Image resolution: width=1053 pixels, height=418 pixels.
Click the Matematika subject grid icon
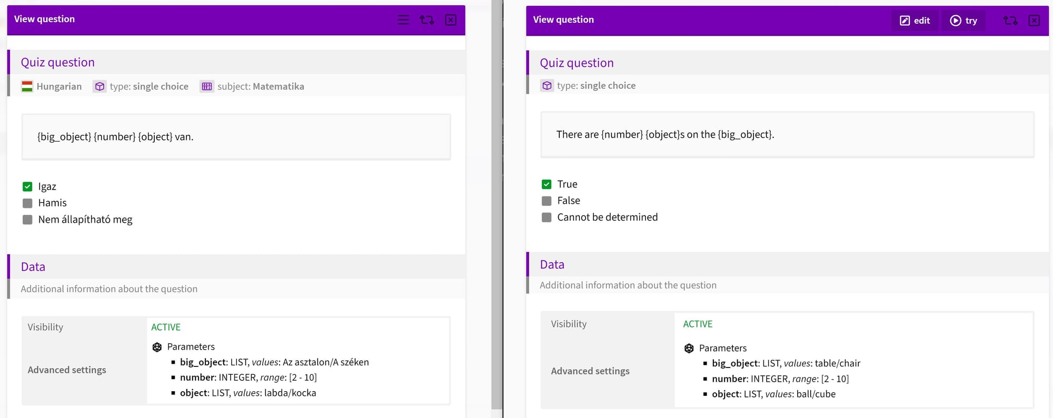click(207, 86)
